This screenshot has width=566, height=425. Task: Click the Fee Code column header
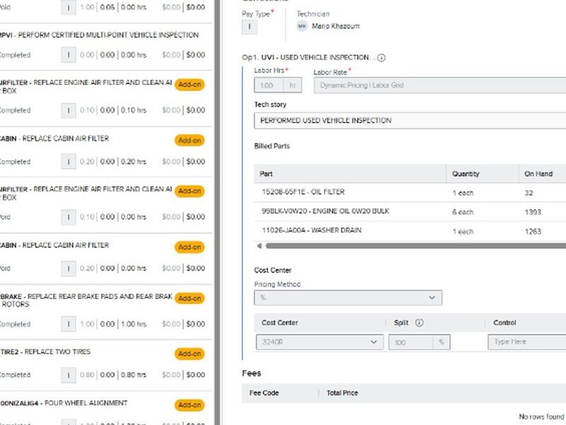coord(265,392)
